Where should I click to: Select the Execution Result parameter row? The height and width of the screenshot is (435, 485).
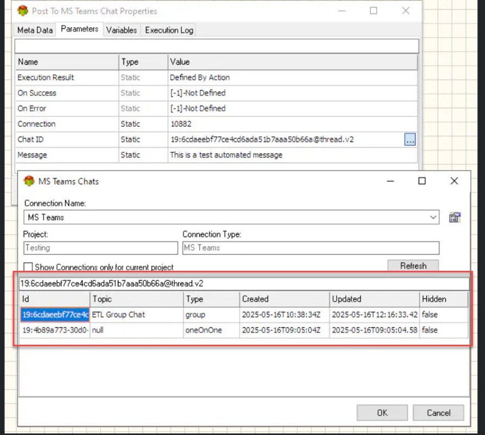click(x=217, y=77)
